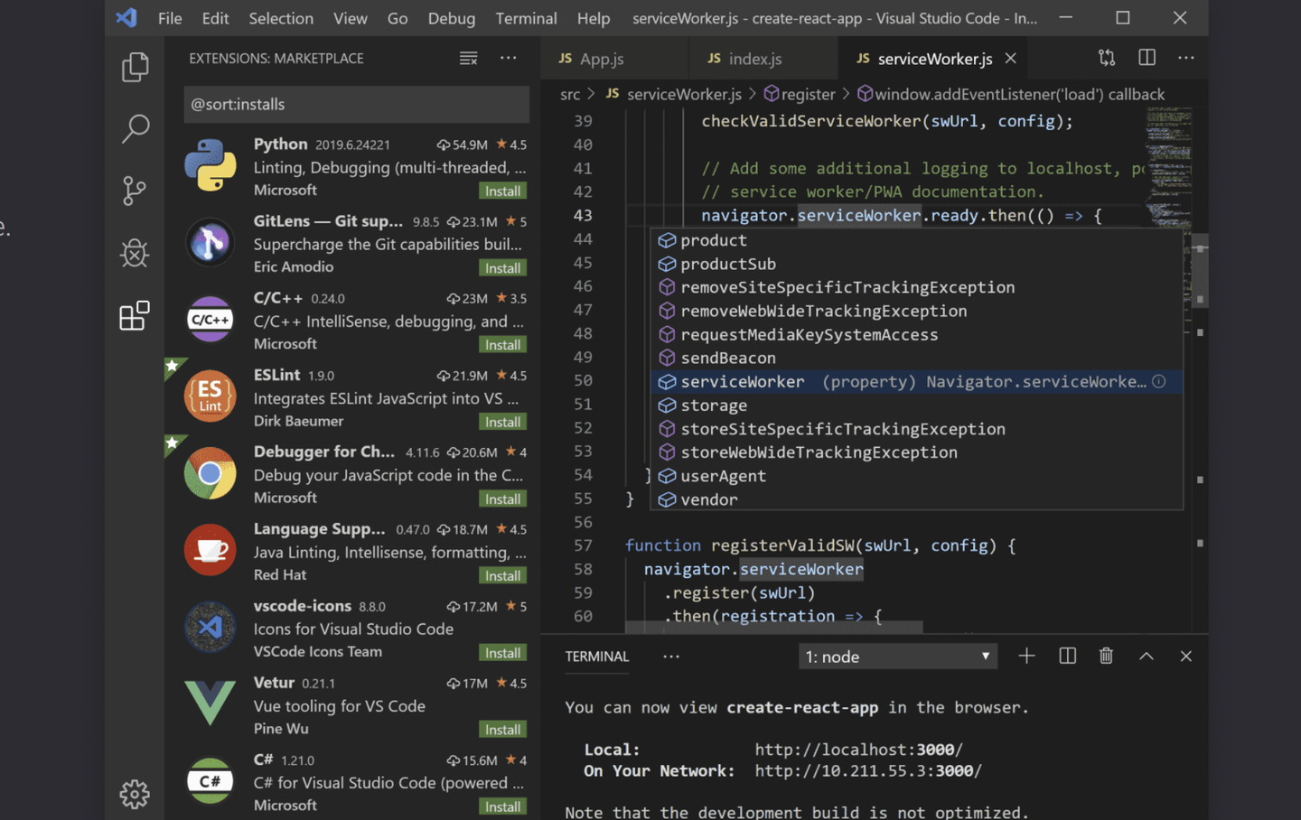Screen dimensions: 1301x820
Task: Open the Selection menu
Action: click(x=281, y=18)
